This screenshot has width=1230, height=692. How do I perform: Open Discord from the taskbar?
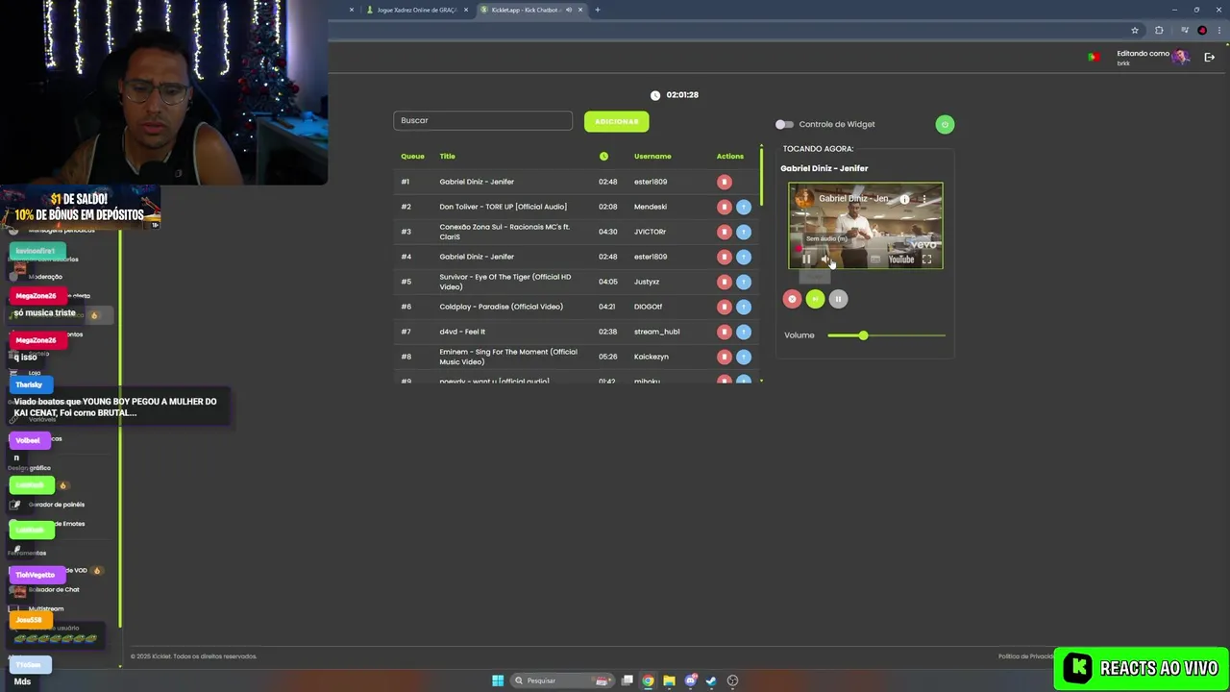pos(690,680)
